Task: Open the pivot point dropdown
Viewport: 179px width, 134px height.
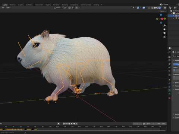Action: (x=66, y=8)
